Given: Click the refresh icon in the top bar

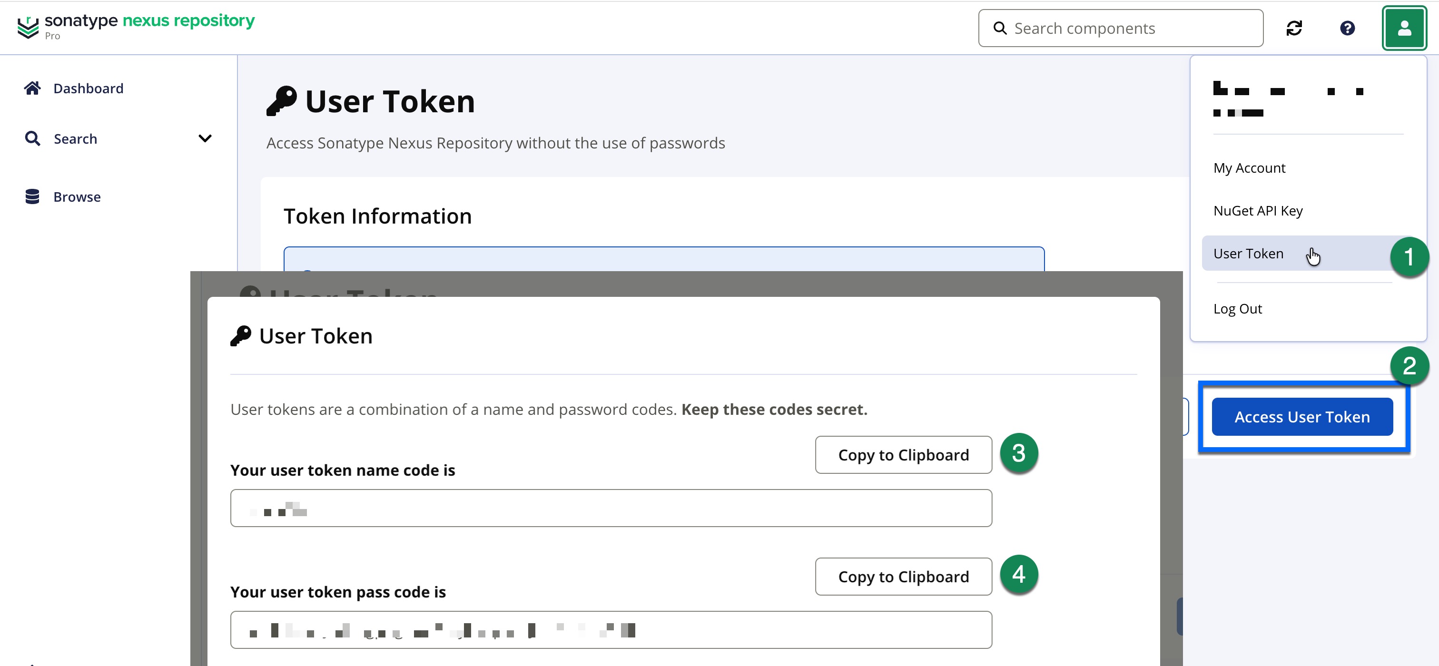Looking at the screenshot, I should coord(1295,28).
